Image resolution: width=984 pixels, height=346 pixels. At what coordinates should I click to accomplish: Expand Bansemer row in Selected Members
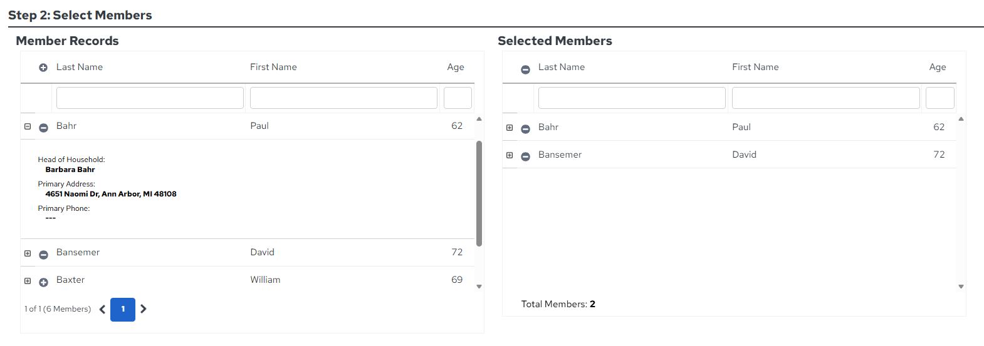[510, 155]
